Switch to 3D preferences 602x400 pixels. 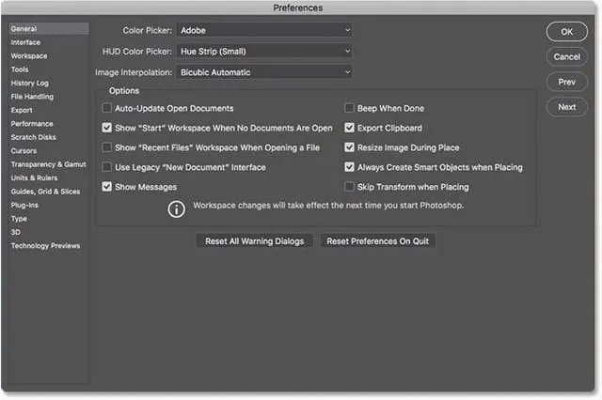coord(16,232)
